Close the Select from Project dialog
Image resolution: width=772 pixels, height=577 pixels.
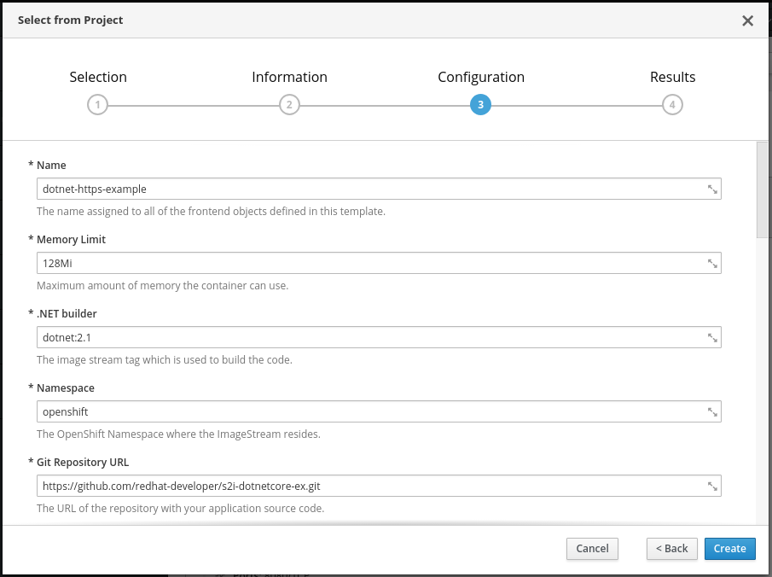click(x=747, y=20)
